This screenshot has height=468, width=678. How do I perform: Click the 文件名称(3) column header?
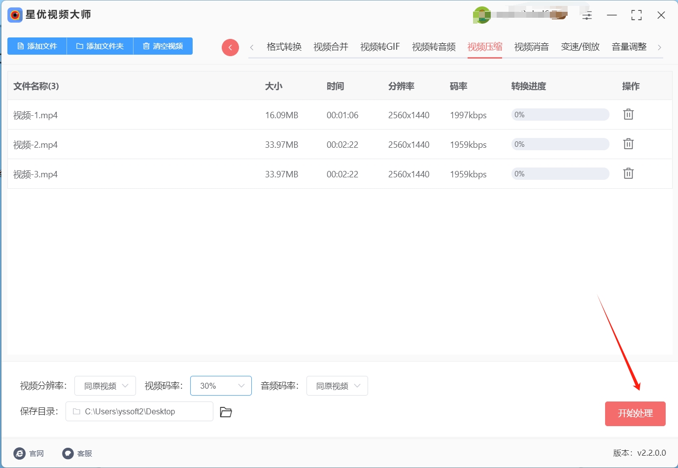(36, 86)
